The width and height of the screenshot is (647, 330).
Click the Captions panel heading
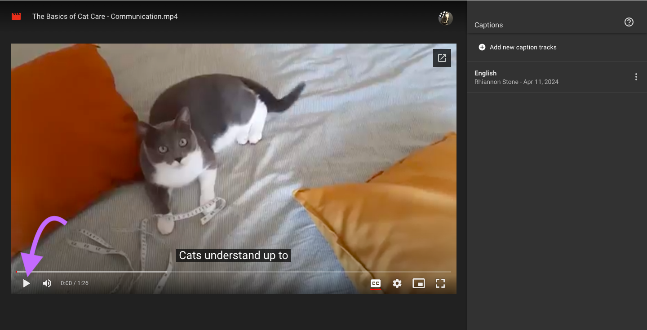click(488, 25)
